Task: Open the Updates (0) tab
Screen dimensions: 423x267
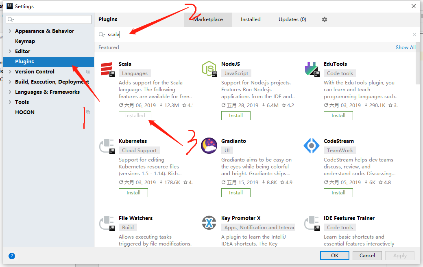Action: tap(292, 19)
